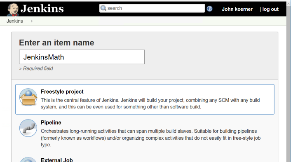Click the magnifying glass search icon
Viewport: 291px width, 162px height.
pos(103,8)
